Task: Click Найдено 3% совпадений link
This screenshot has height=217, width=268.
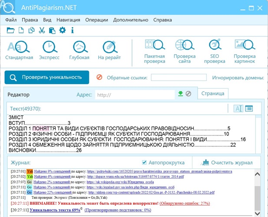Action: tap(52, 187)
